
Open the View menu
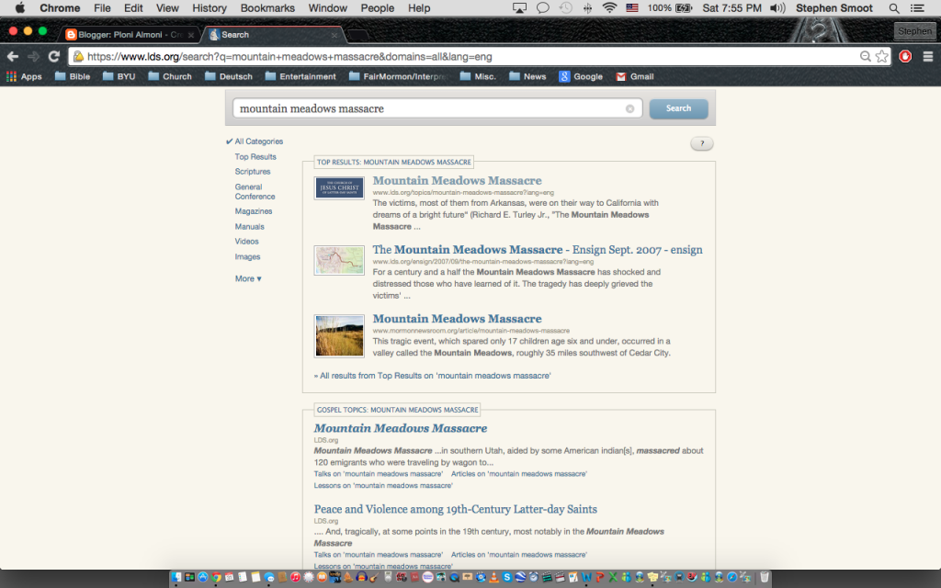(167, 8)
